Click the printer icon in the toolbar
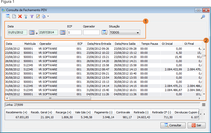Viewport: 211px width, 133px height. click(x=44, y=16)
